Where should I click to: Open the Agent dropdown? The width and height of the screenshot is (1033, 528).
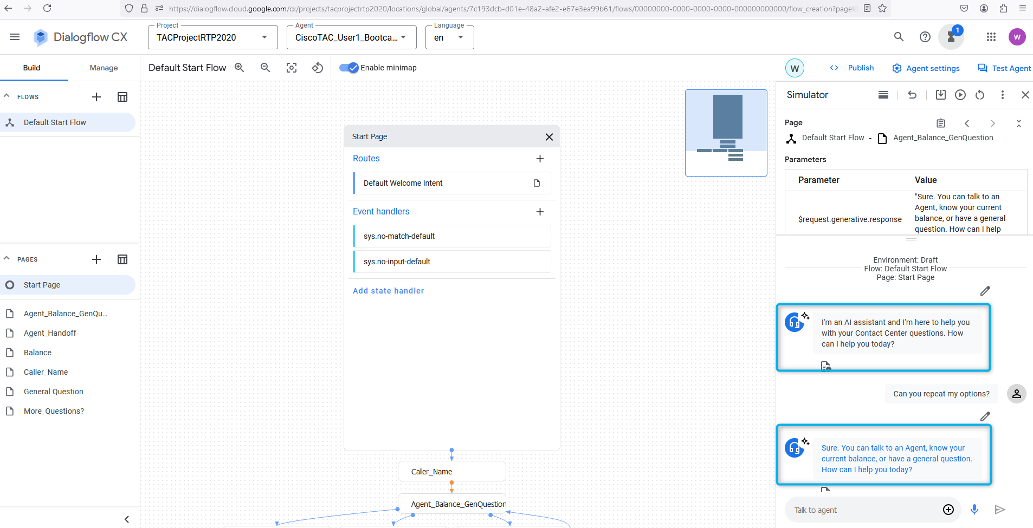pyautogui.click(x=352, y=37)
